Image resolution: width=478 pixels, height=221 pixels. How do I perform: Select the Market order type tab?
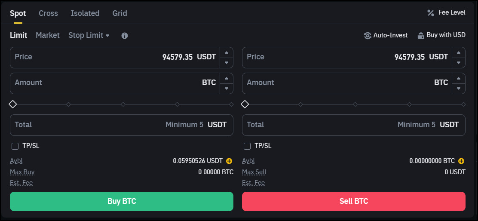(48, 35)
